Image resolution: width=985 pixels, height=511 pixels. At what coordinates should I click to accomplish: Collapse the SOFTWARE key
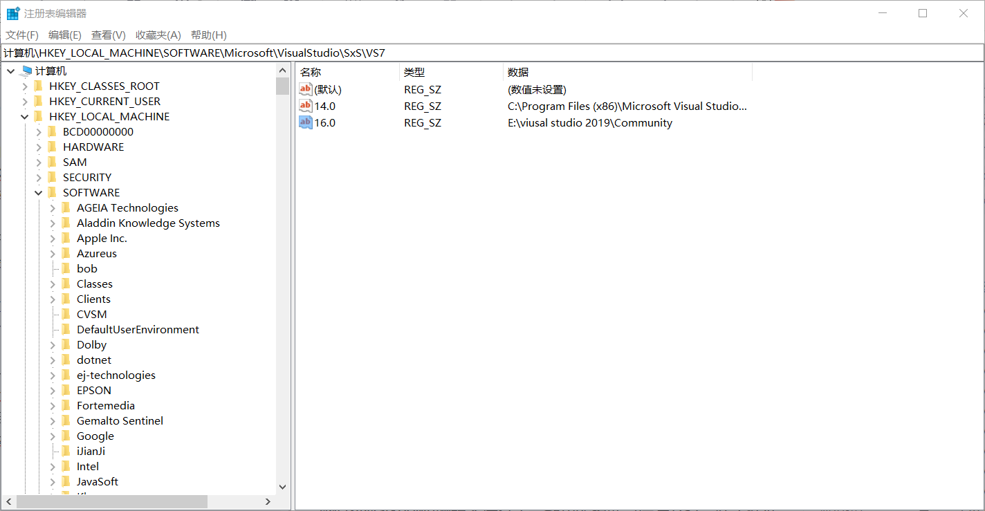coord(39,193)
